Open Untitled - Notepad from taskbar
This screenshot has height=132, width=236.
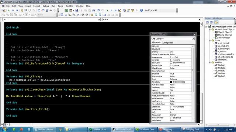pyautogui.click(x=45, y=129)
